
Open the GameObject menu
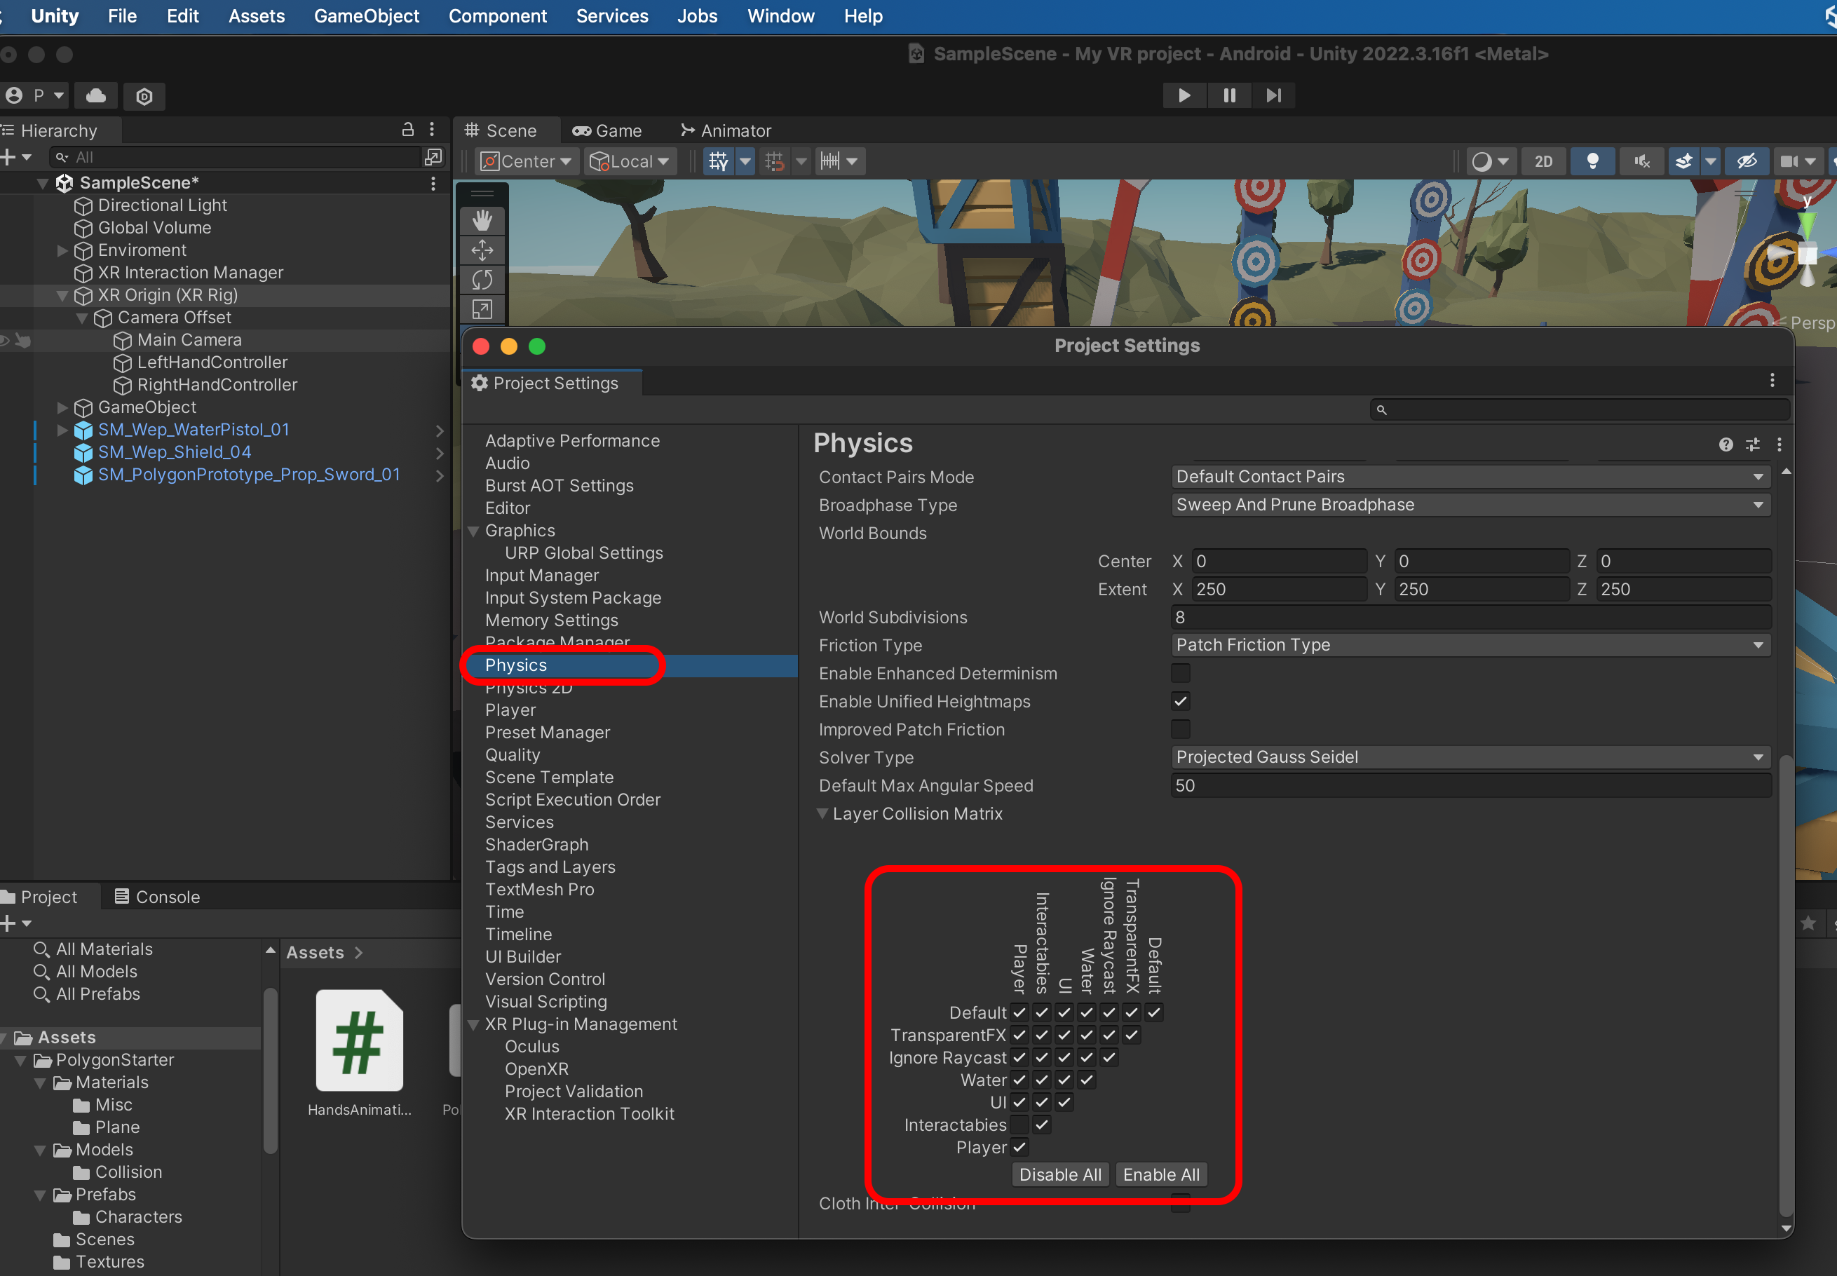[x=366, y=16]
